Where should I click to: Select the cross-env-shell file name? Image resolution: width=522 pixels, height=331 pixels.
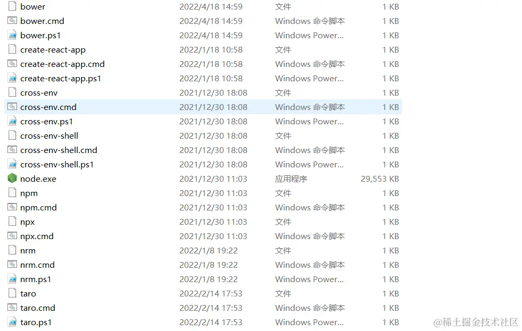tap(49, 136)
